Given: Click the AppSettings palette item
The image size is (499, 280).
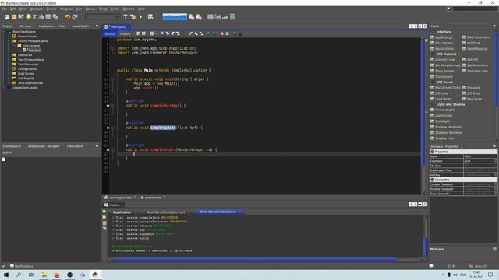Looking at the screenshot, I should pos(441,37).
